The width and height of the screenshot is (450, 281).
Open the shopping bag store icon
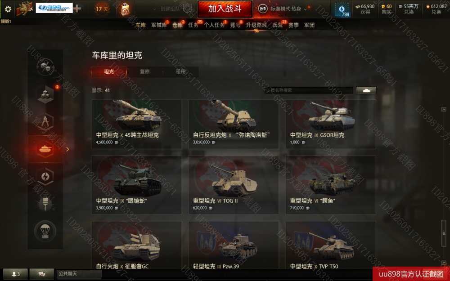[125, 9]
